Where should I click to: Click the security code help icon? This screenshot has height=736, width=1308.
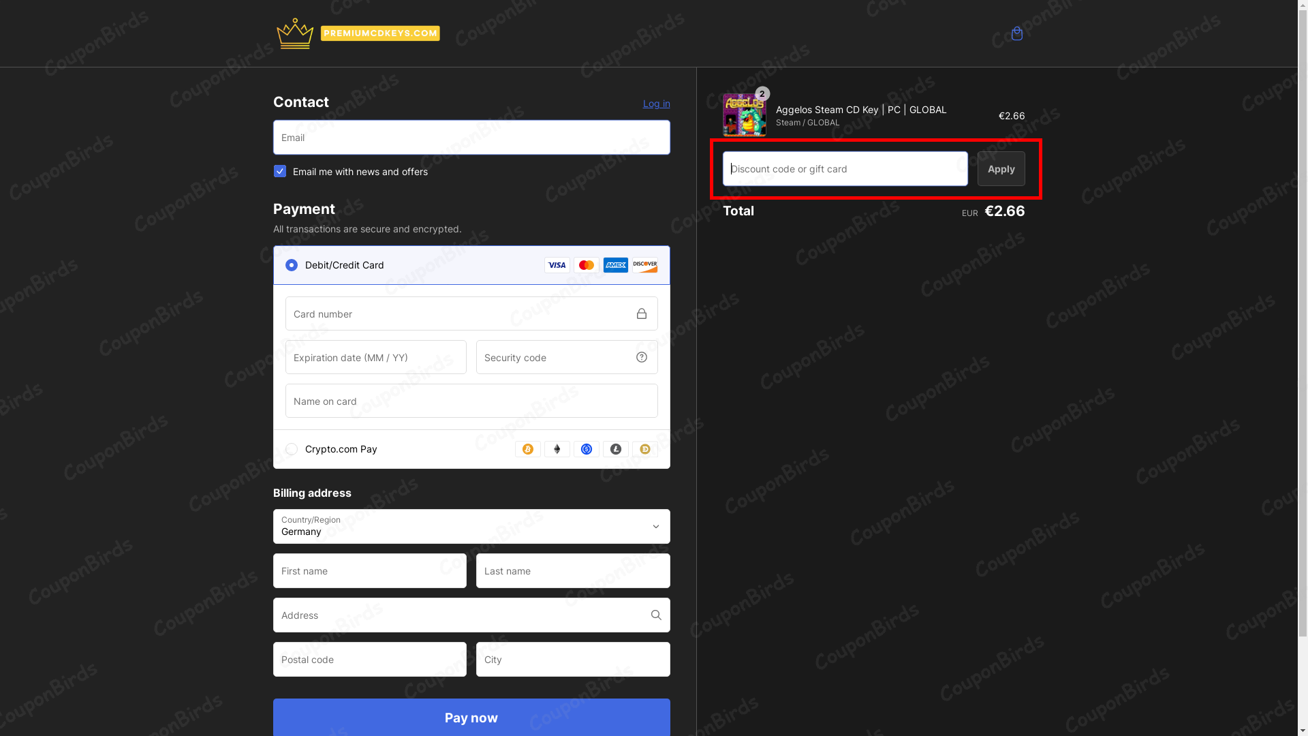coord(642,357)
